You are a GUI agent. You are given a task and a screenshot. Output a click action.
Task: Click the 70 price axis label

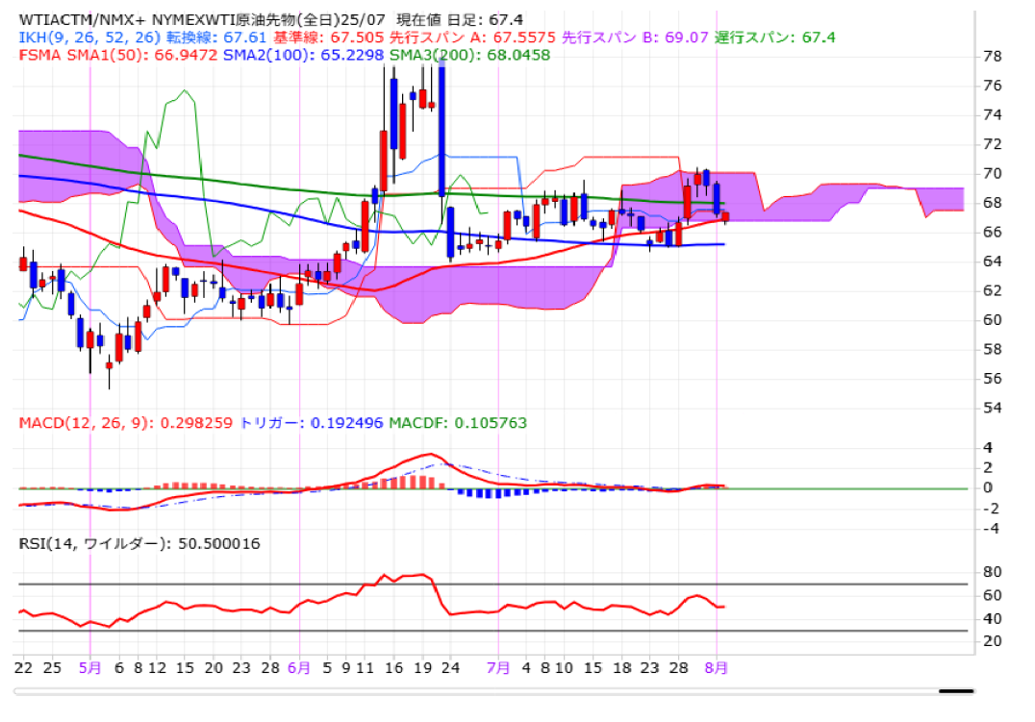992,174
